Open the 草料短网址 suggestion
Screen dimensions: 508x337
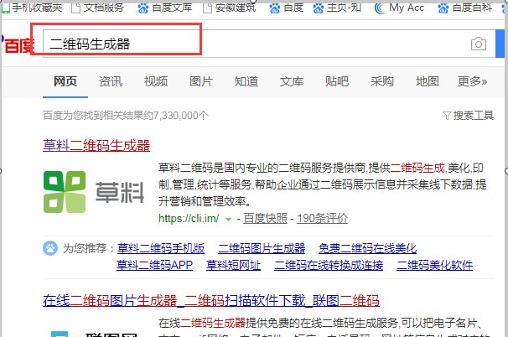click(233, 266)
